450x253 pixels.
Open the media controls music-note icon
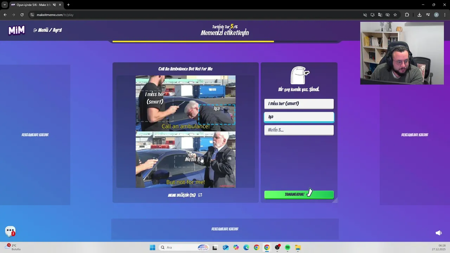tap(428, 15)
